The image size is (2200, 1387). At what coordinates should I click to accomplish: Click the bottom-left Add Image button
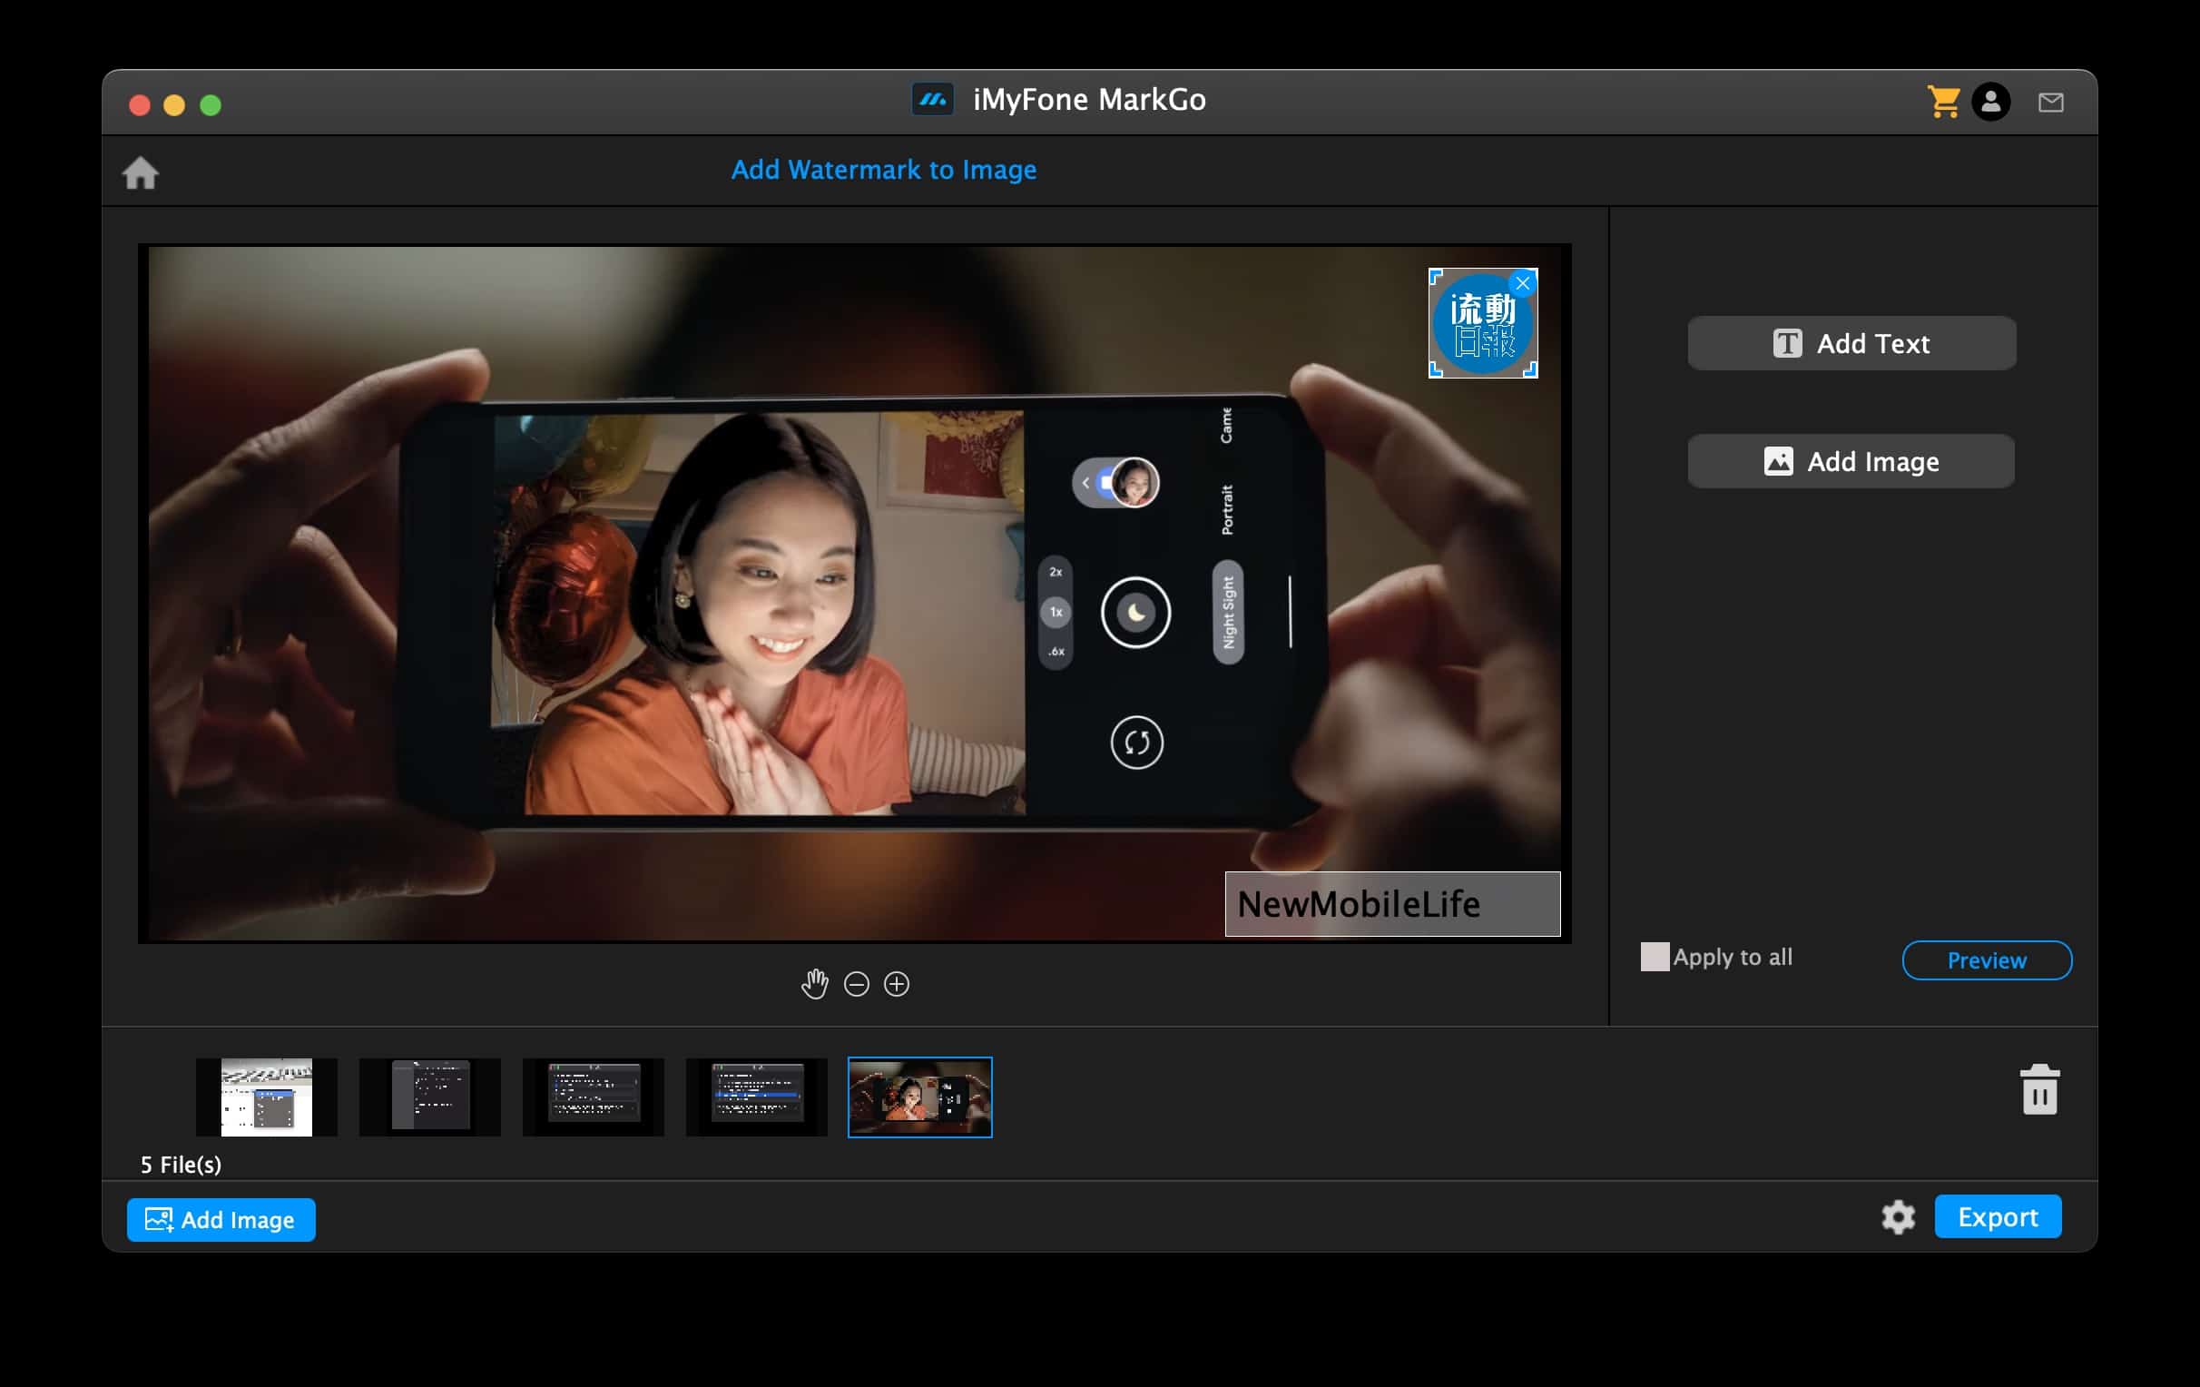pos(221,1220)
